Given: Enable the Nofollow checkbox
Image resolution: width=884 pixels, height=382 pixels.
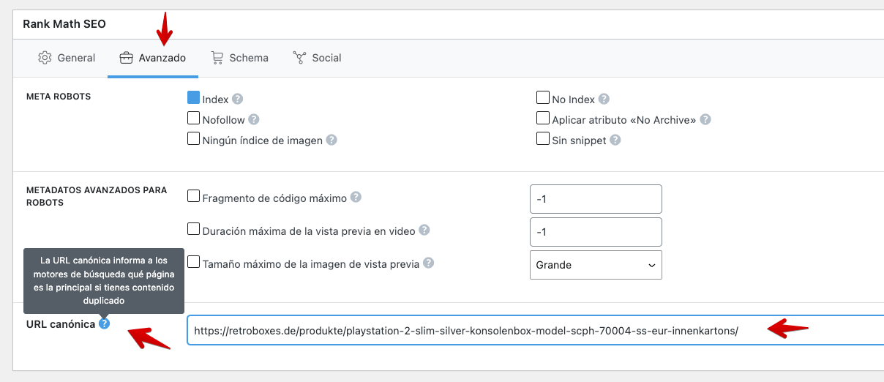Looking at the screenshot, I should 194,118.
